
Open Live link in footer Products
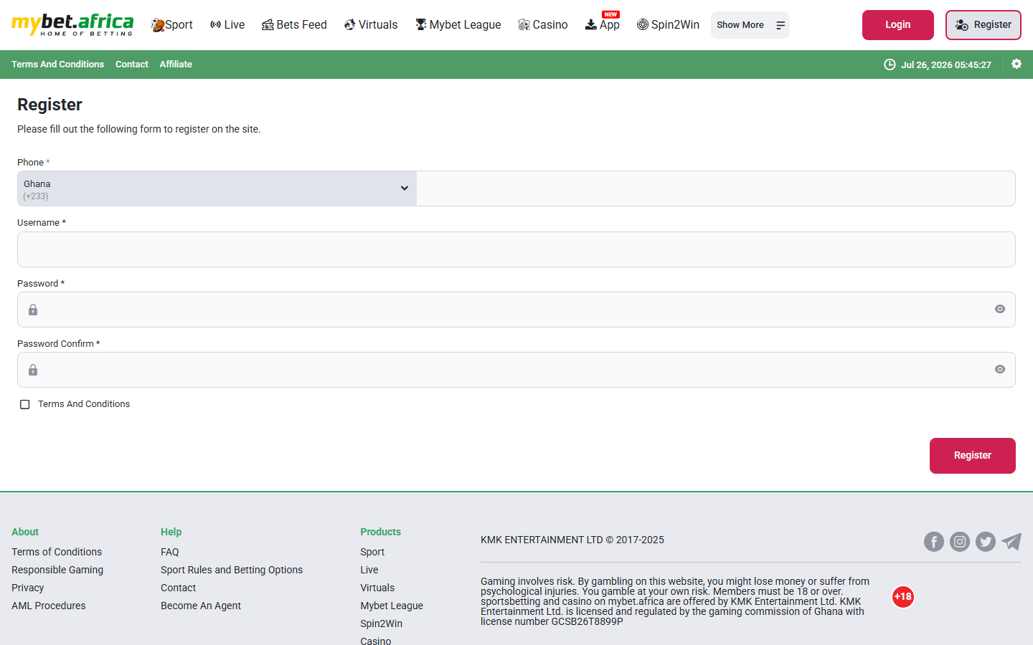click(369, 570)
